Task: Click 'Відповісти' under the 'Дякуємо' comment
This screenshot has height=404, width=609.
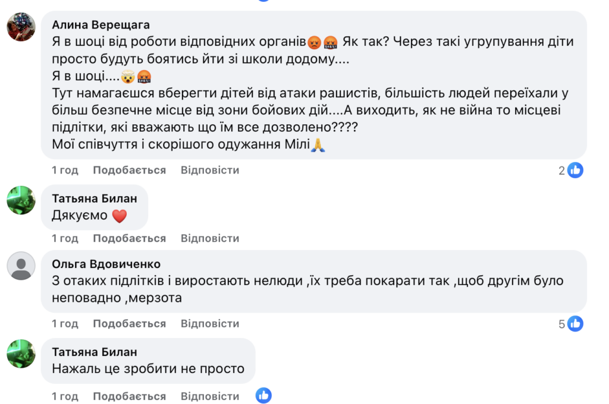Action: [x=210, y=239]
